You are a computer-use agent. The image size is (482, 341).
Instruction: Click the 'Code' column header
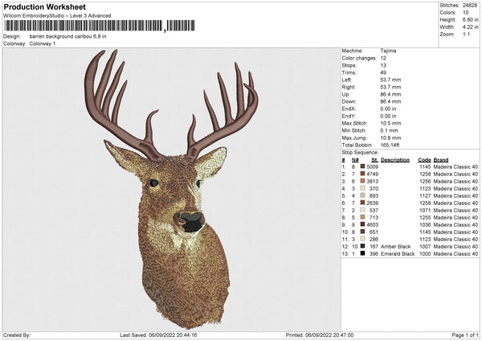424,160
